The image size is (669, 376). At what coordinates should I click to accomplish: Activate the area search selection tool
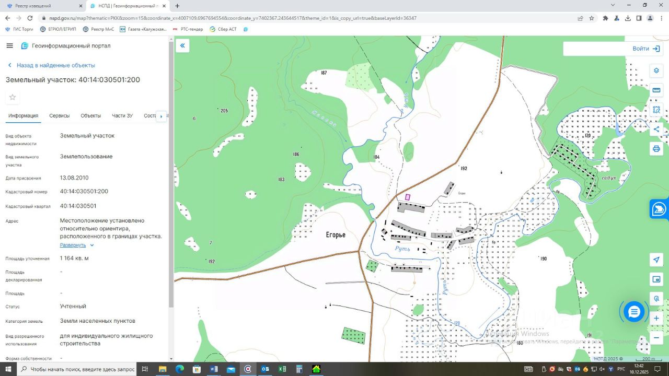656,110
